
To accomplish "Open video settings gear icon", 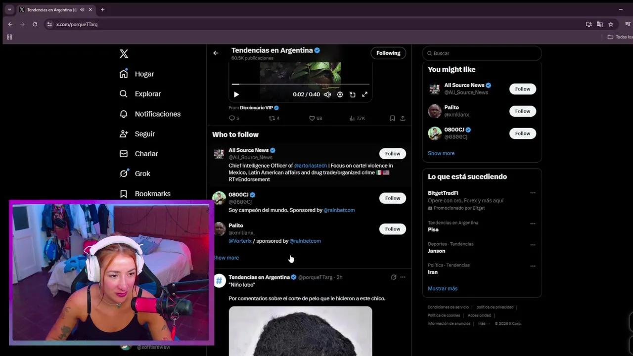I will (340, 94).
